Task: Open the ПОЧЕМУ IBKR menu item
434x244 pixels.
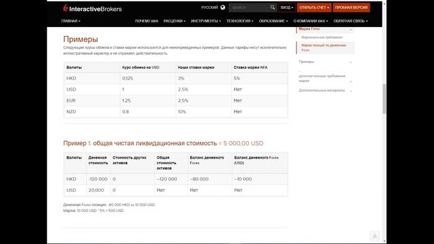Action: click(x=146, y=21)
